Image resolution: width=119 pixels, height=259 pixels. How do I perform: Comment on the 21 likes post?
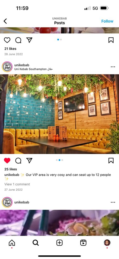coord(18,40)
